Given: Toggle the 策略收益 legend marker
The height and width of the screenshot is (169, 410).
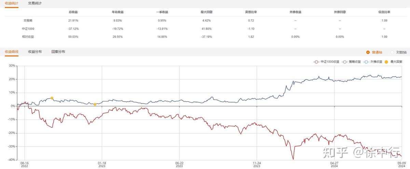Looking at the screenshot, I should [344, 62].
